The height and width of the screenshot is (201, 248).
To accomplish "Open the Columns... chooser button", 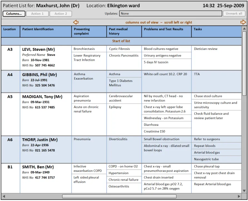I will pyautogui.click(x=14, y=14).
